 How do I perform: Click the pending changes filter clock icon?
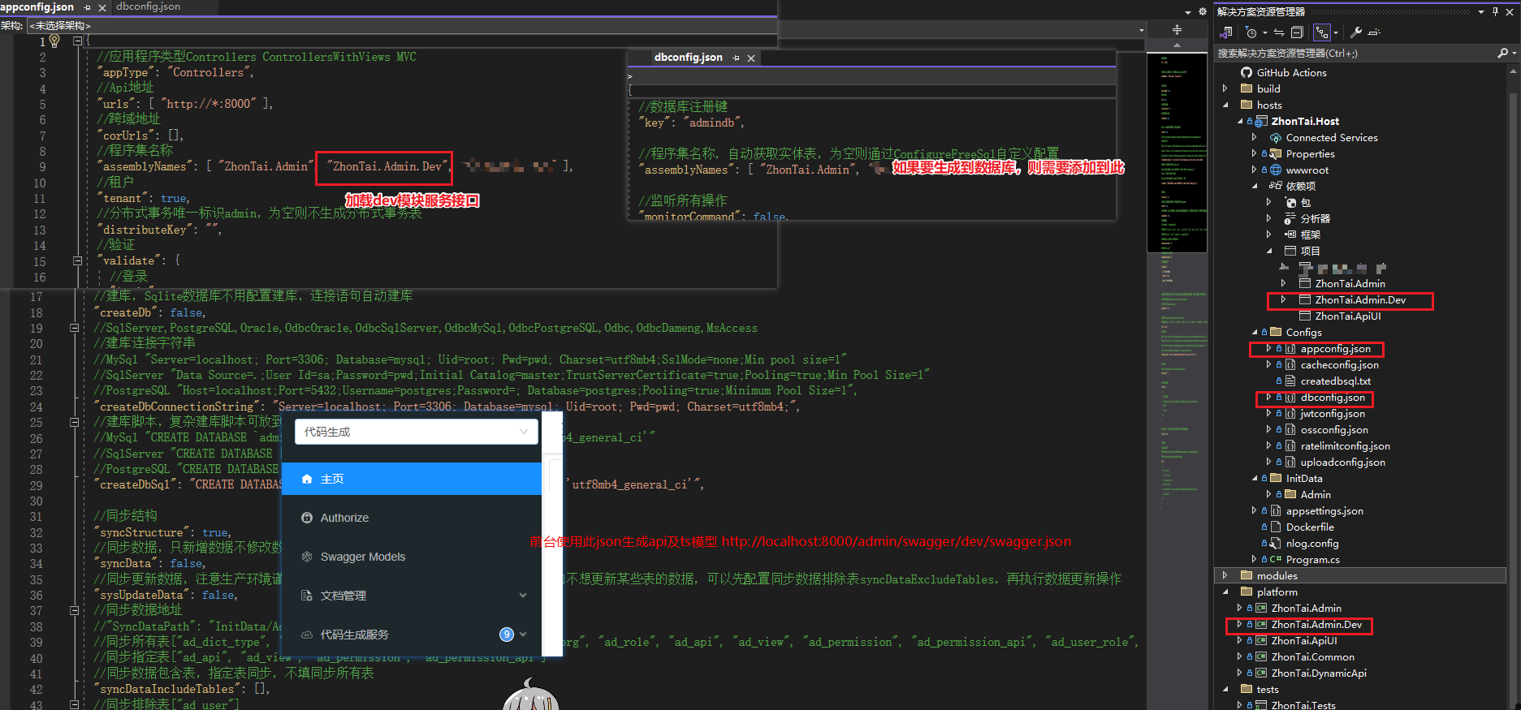[x=1251, y=32]
